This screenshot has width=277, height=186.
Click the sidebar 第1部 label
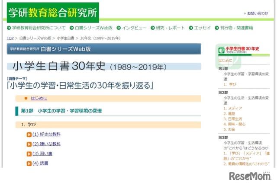point(223,69)
